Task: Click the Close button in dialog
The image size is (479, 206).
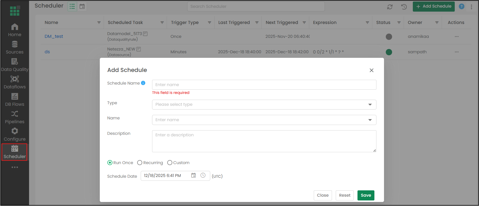Action: 323,195
